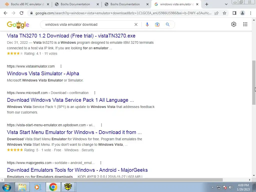Viewport: 256px width, 192px height.
Task: Open Vista Start Menu Emulator result
Action: (74, 132)
